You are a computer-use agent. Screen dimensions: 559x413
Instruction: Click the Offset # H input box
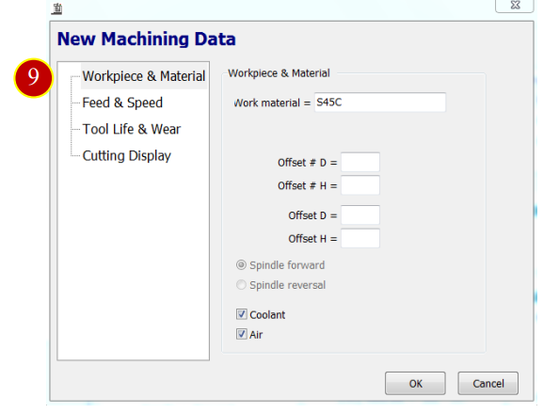point(360,185)
